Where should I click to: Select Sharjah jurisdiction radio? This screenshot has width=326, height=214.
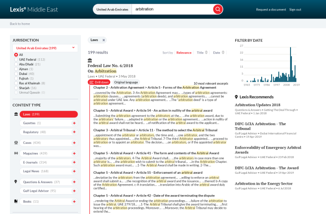[x=16, y=88]
